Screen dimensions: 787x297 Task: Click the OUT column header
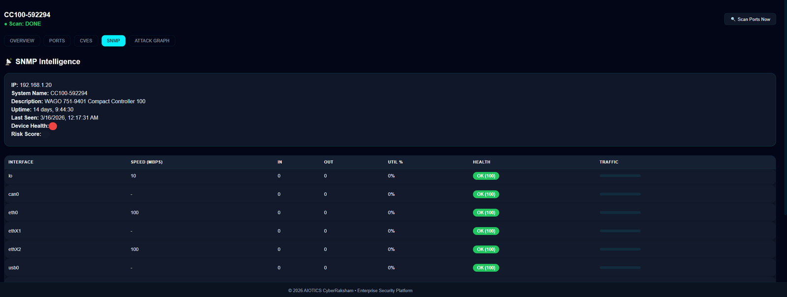tap(329, 162)
